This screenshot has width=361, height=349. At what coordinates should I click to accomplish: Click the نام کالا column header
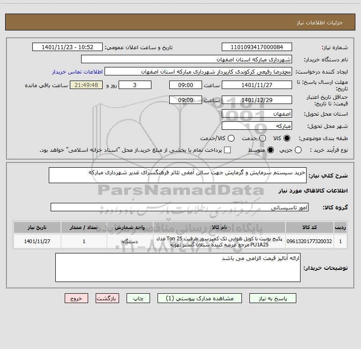click(219, 227)
